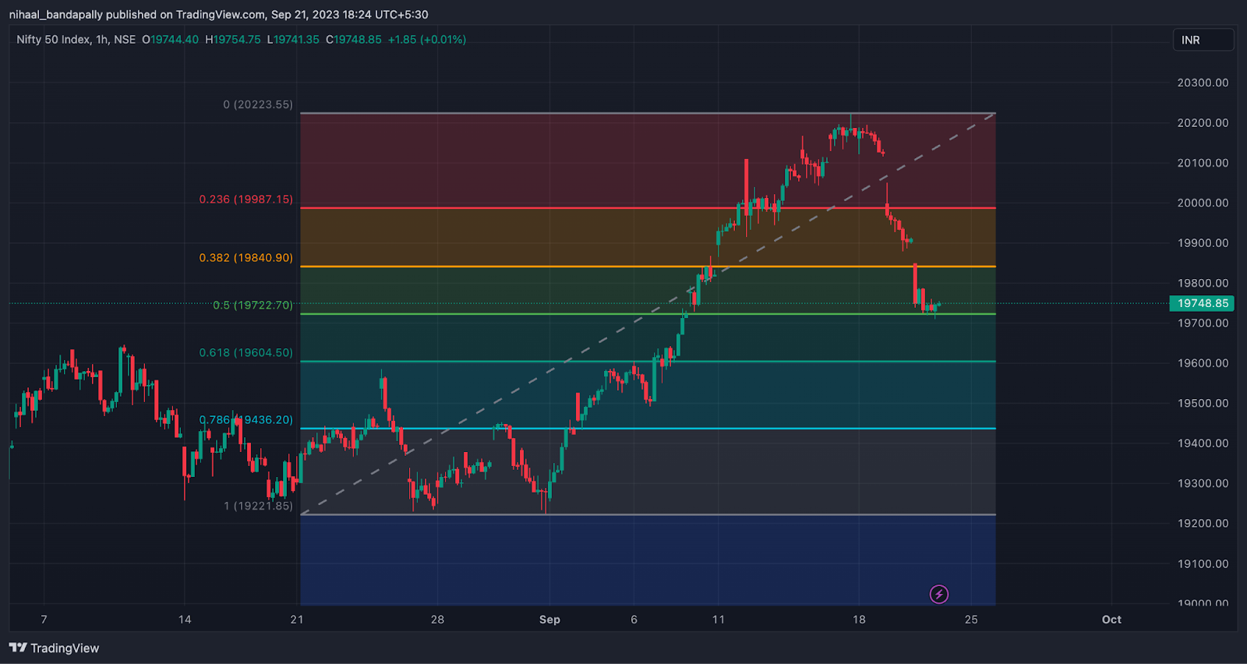The height and width of the screenshot is (664, 1247).
Task: Click the cyan 0.786 Fibonacci level line
Action: pos(648,429)
